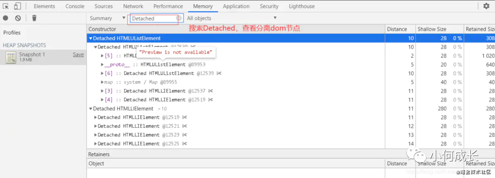Click the '1.9 MB' snapshot size text
Image resolution: width=495 pixels, height=178 pixels.
coord(26,60)
